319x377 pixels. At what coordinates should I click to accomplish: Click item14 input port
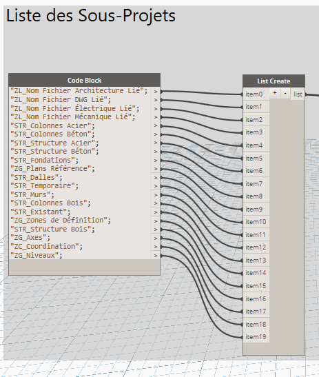pos(256,273)
